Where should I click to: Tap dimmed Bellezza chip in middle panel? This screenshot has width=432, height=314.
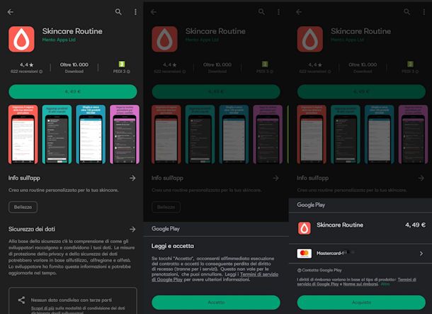click(166, 207)
